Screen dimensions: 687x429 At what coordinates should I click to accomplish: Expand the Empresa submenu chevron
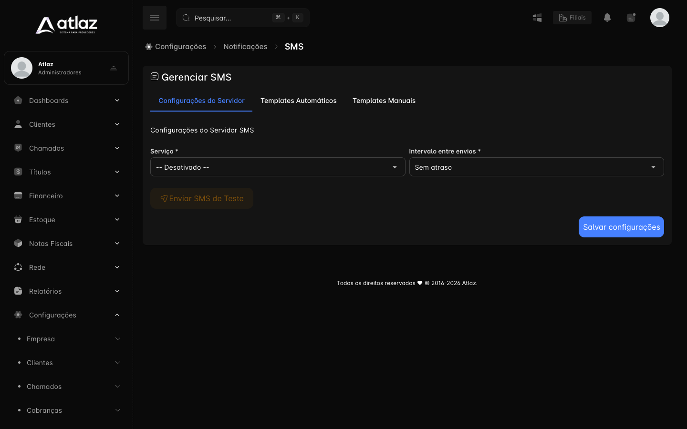118,338
